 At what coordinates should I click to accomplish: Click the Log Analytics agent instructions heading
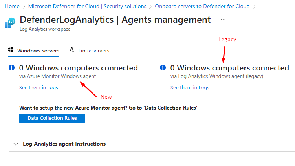click(x=64, y=144)
